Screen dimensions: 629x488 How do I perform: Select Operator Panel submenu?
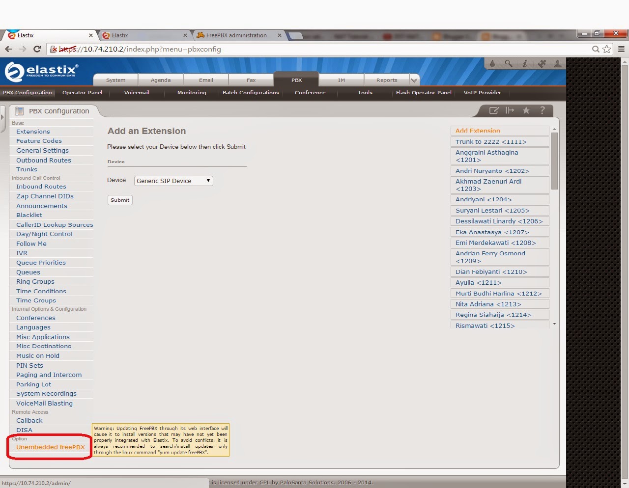coord(82,92)
